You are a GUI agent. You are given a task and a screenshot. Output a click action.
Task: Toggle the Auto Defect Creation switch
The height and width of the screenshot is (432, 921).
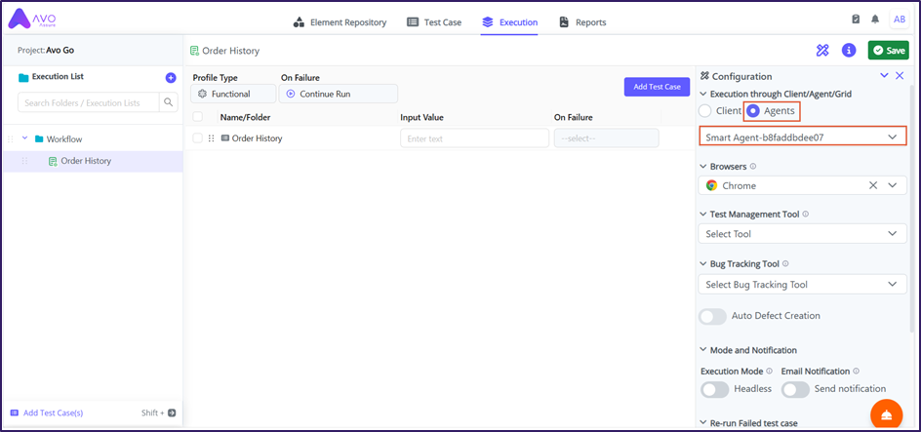(x=713, y=316)
